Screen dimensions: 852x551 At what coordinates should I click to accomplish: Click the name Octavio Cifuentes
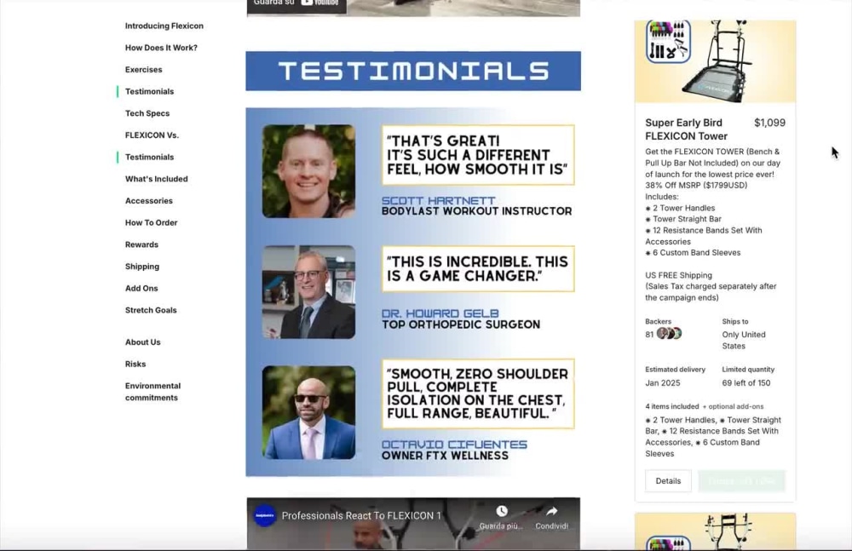pyautogui.click(x=454, y=445)
